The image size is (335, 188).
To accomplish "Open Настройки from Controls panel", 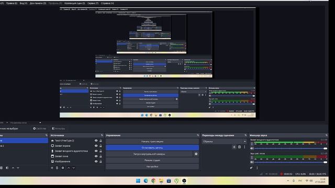I will tap(152, 167).
